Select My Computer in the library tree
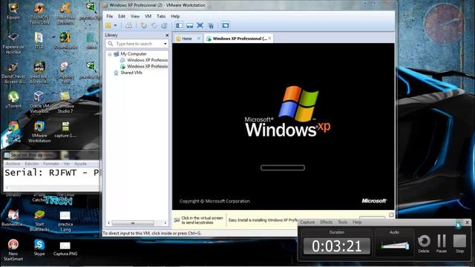 pyautogui.click(x=134, y=54)
